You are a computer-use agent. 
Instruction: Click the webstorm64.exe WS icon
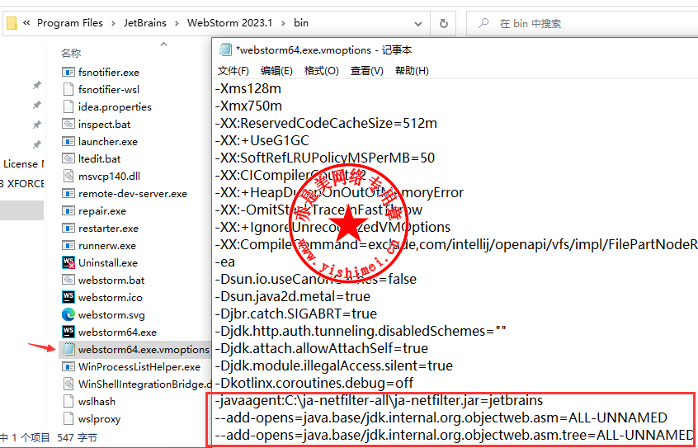pyautogui.click(x=68, y=332)
